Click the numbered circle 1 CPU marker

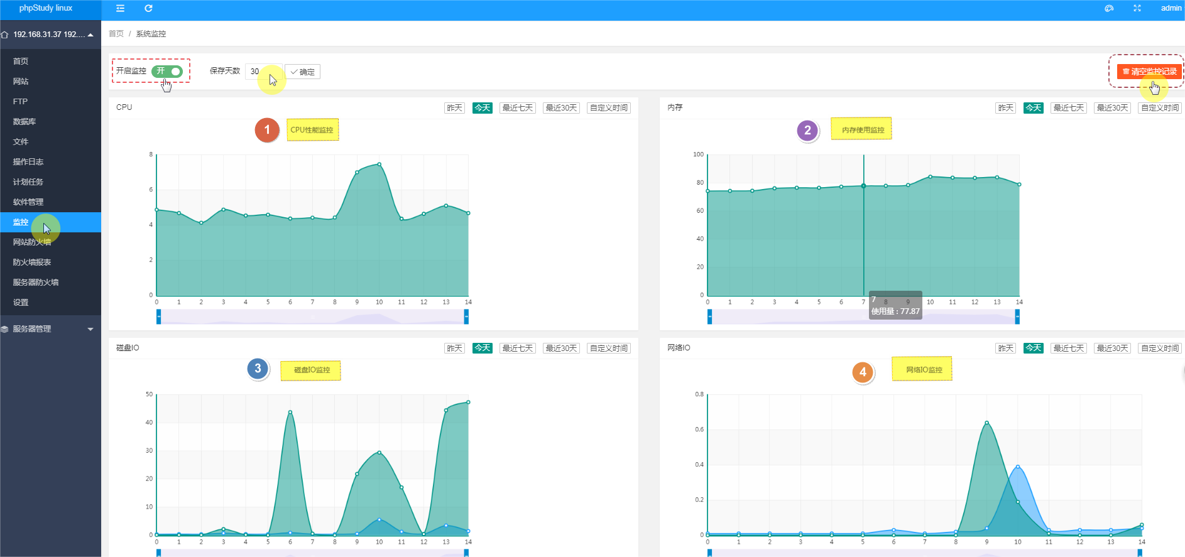tap(267, 130)
